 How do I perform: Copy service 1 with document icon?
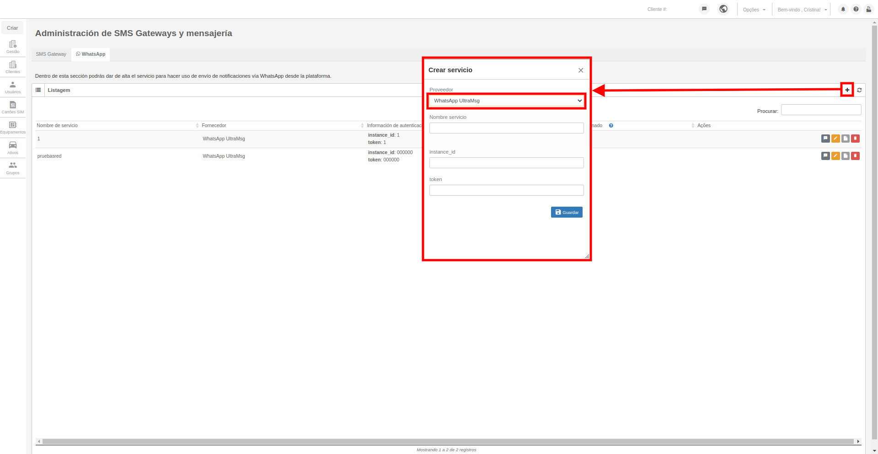[x=846, y=139]
